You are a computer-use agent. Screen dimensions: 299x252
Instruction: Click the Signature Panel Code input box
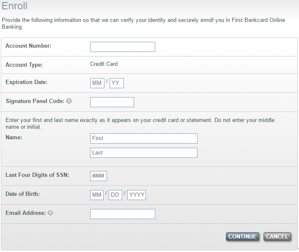coord(112,102)
